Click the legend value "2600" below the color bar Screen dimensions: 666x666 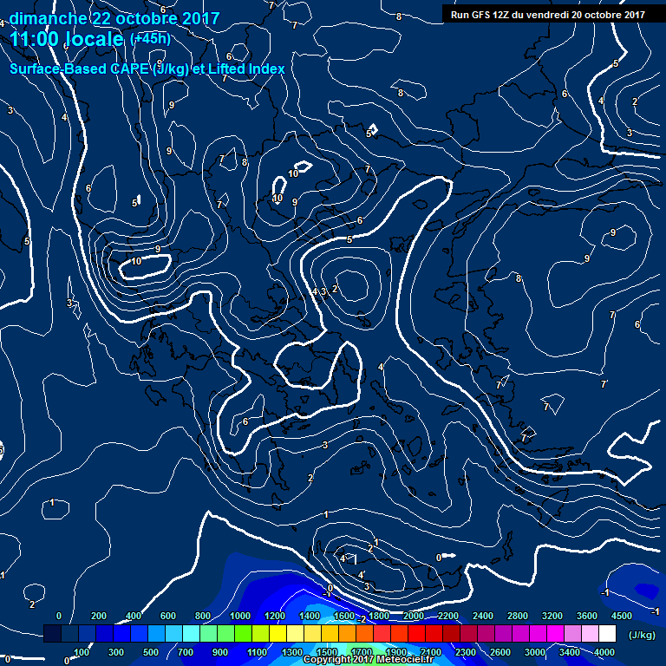tap(499, 652)
